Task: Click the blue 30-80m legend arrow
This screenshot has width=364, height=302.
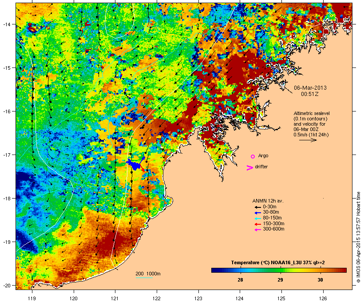Action: 257,213
